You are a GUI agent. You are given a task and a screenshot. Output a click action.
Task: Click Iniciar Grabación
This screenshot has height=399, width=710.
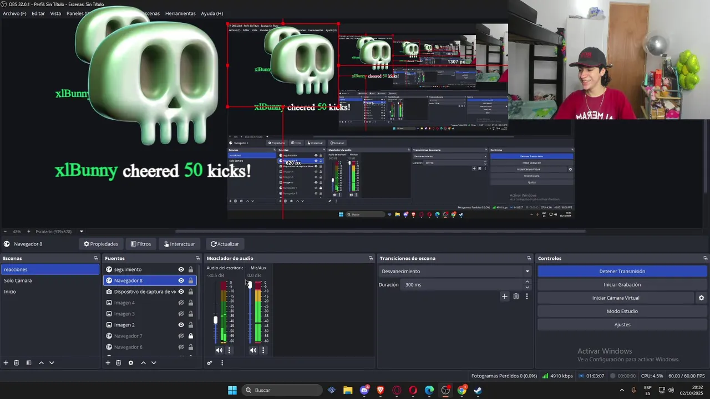coord(622,285)
